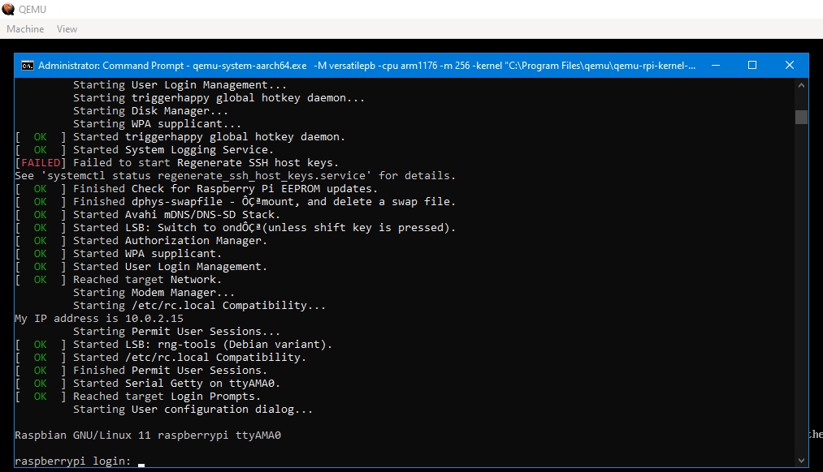
Task: Click the vertical scrollbar thumb
Action: pos(801,117)
